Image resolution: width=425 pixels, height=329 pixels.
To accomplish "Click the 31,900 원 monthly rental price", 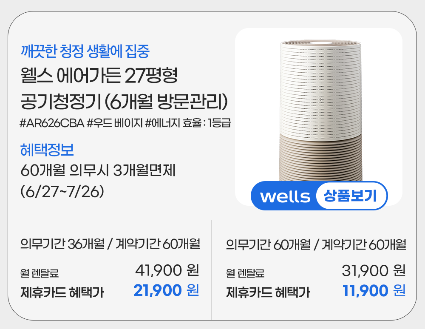I will pos(374,270).
